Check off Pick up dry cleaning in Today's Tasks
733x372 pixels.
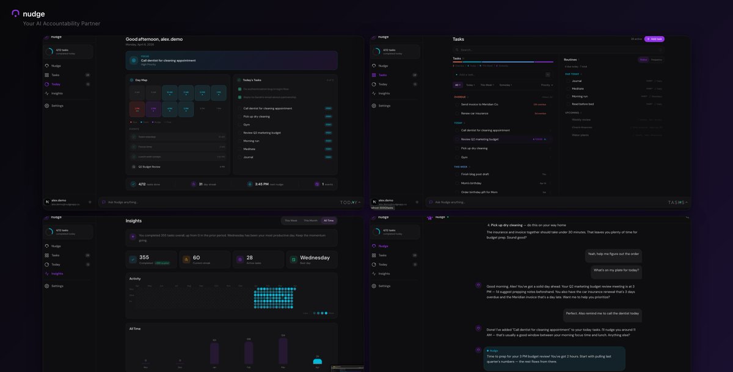[x=240, y=116]
